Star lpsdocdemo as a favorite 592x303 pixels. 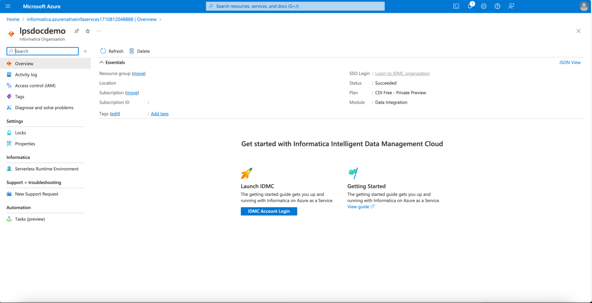pos(87,31)
